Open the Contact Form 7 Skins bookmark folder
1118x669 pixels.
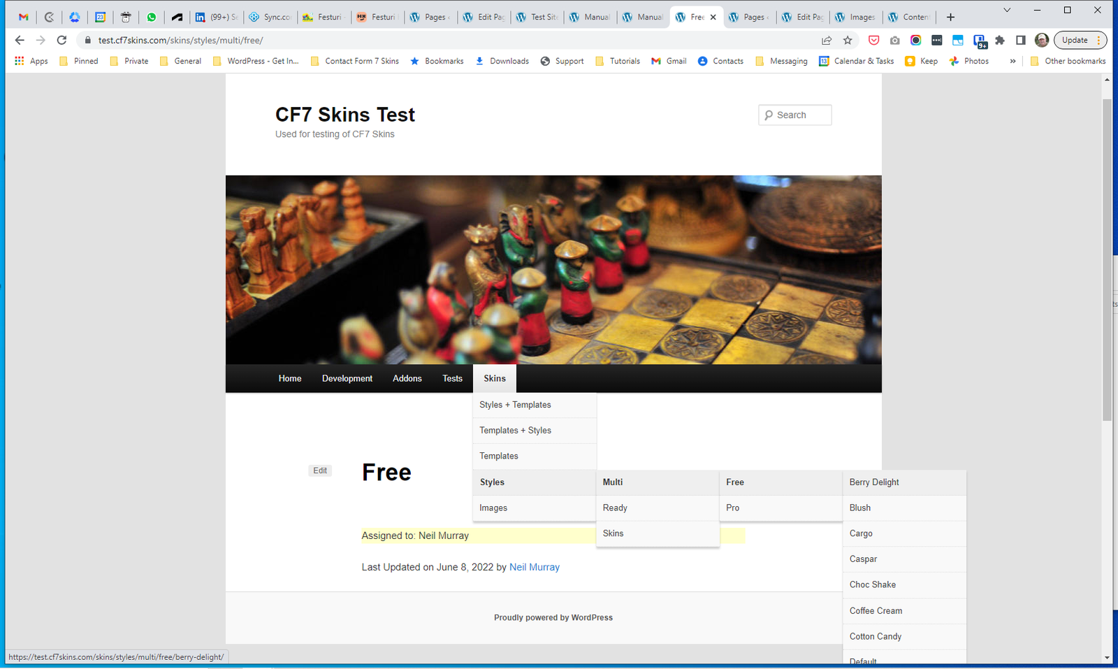click(x=355, y=62)
